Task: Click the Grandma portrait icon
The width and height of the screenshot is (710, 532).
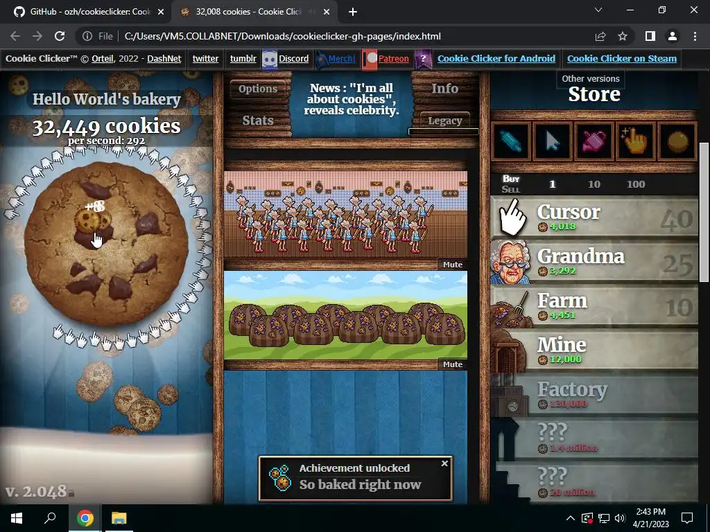Action: coord(511,263)
